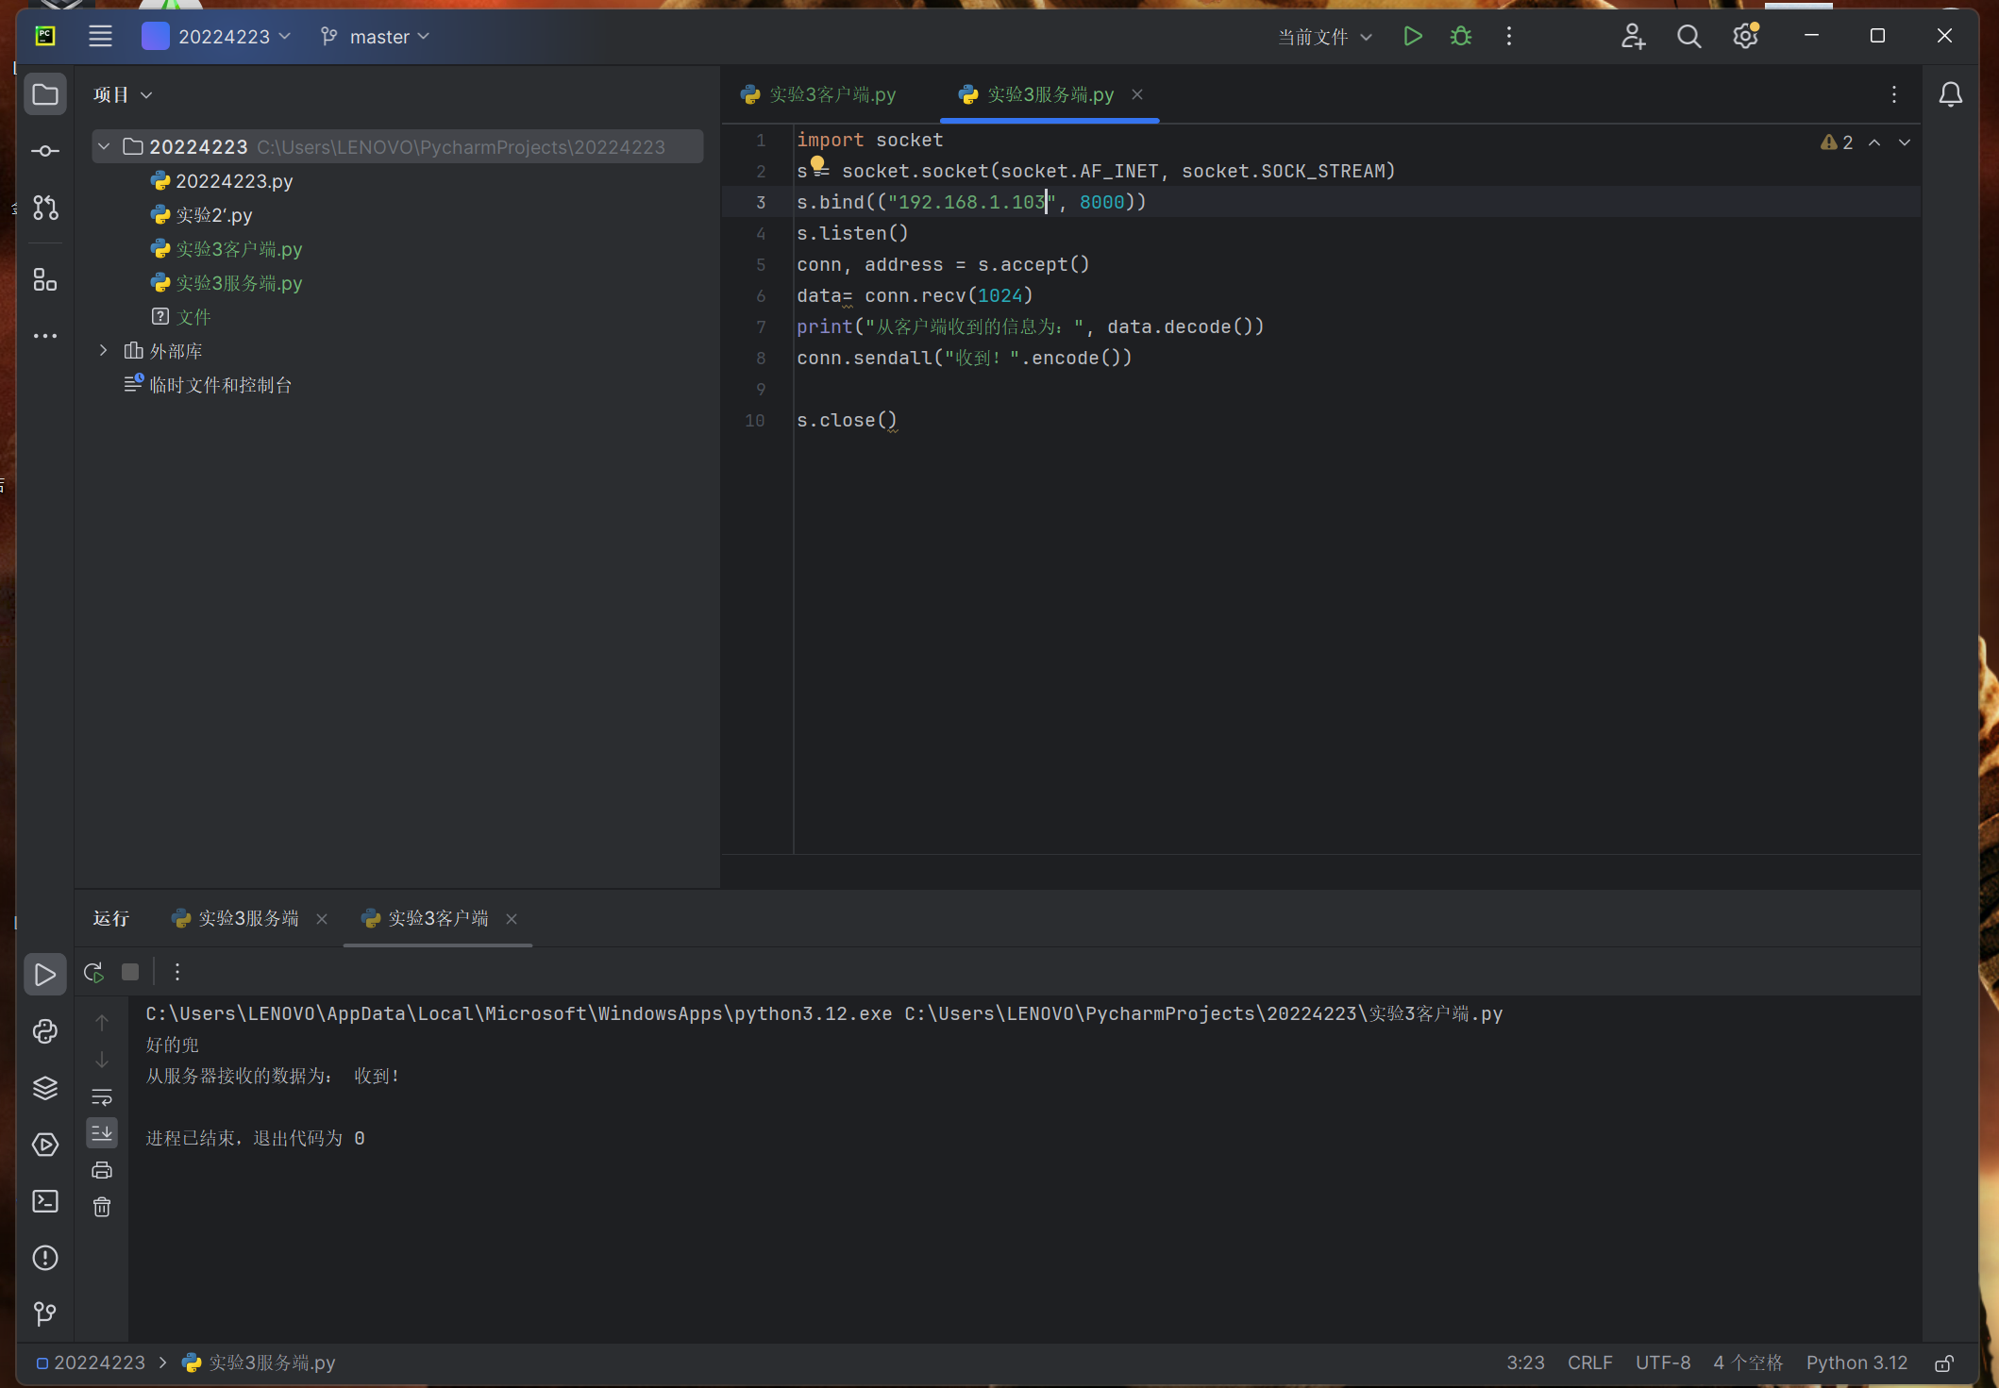The width and height of the screenshot is (1999, 1388).
Task: Select 实验2'.py in project tree
Action: 213,215
